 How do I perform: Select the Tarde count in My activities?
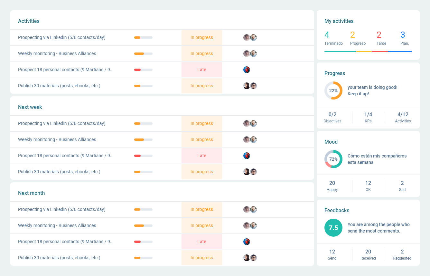click(x=379, y=35)
